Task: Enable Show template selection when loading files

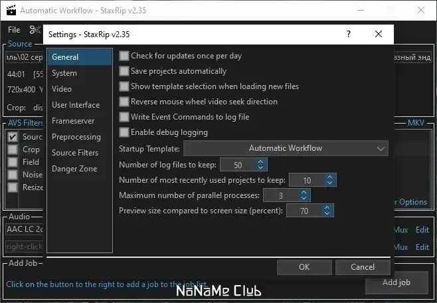Action: (x=124, y=86)
